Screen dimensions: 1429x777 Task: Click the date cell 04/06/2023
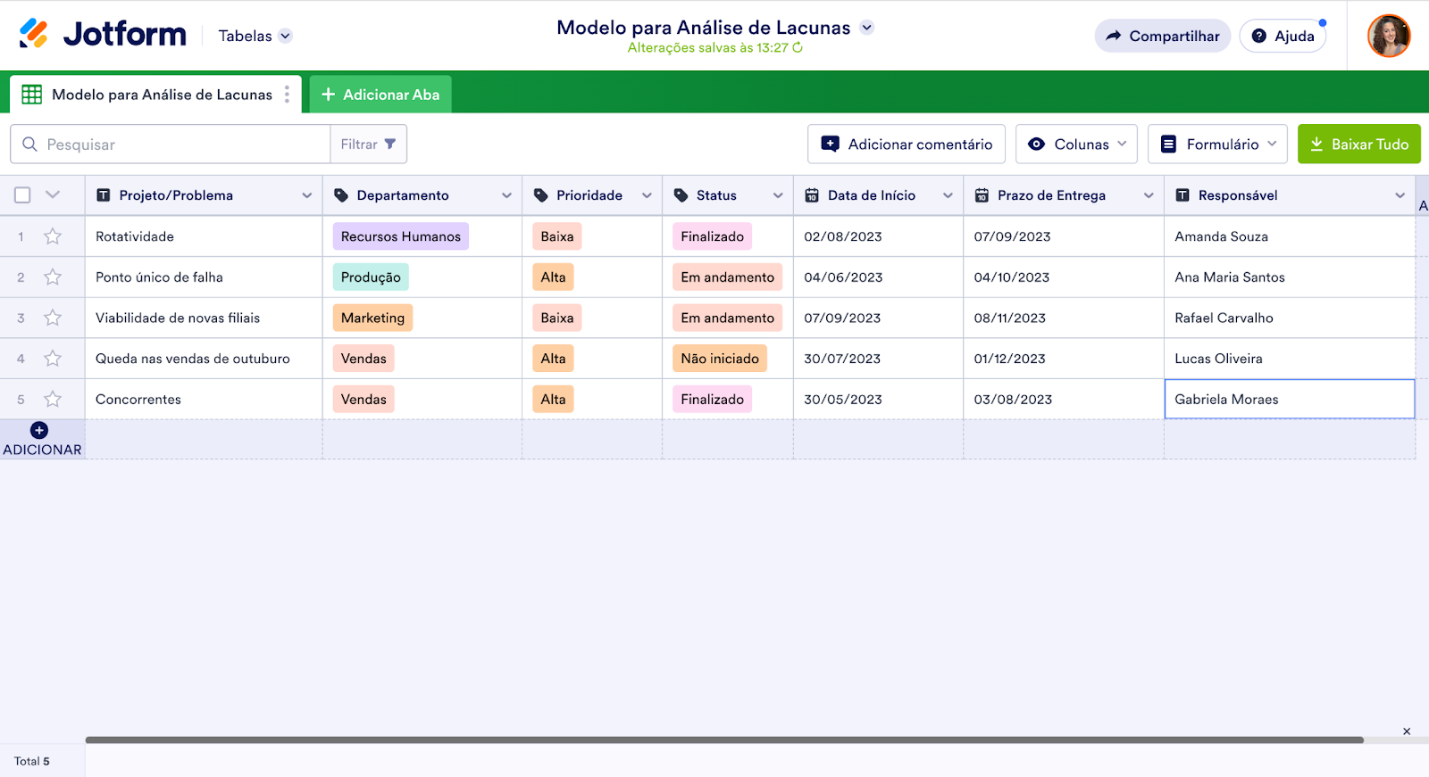click(x=878, y=277)
